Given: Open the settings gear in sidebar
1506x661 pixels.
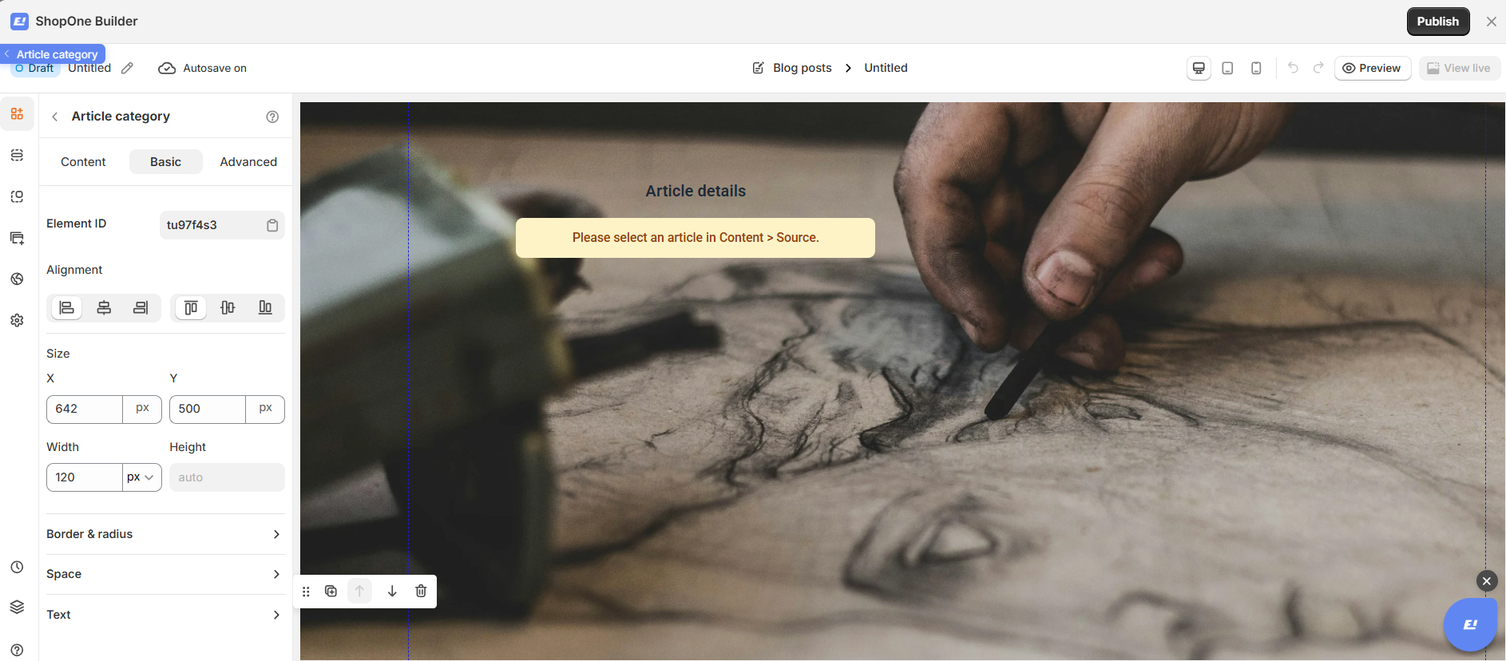Looking at the screenshot, I should (x=17, y=320).
